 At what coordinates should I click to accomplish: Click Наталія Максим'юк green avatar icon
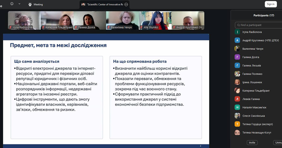tap(237, 107)
